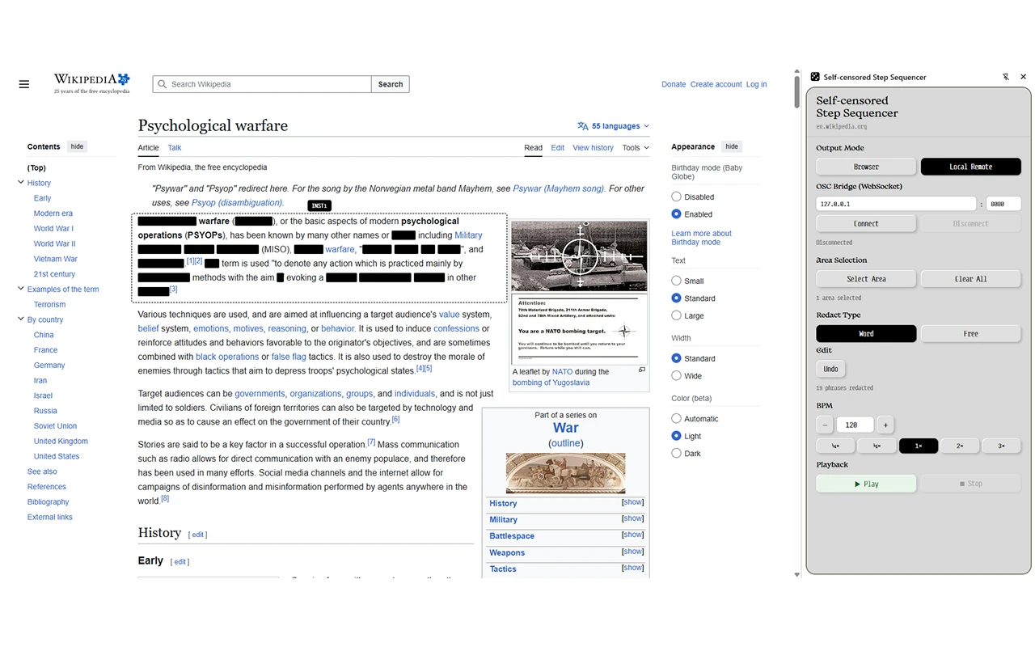The height and width of the screenshot is (647, 1035).
Task: Click the Wikipedia logo
Action: pyautogui.click(x=91, y=83)
